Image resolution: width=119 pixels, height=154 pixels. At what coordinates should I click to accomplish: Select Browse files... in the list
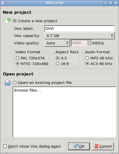point(28,90)
